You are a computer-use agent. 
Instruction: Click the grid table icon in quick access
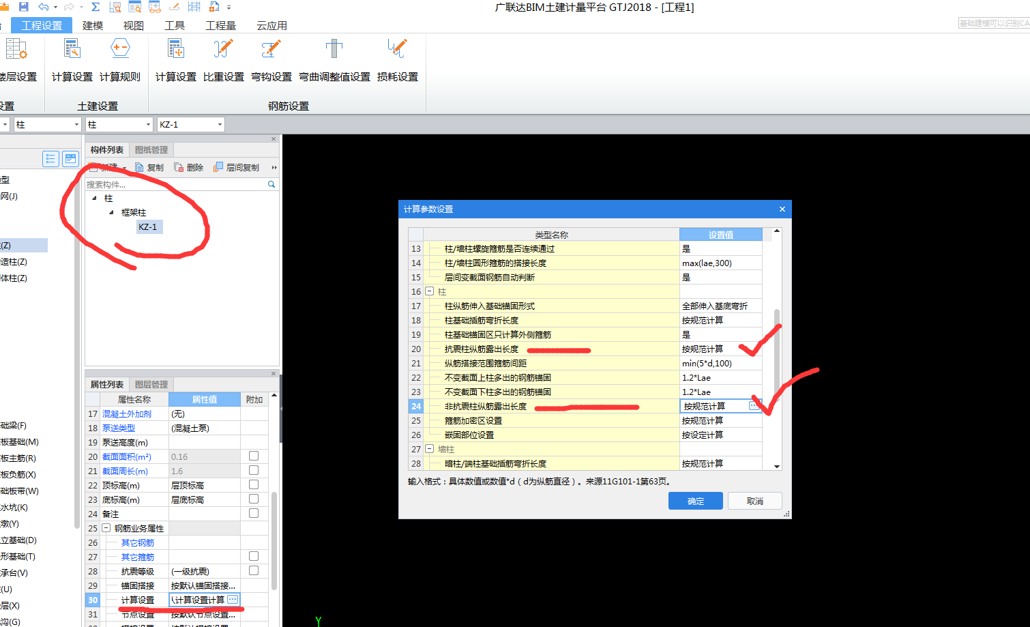click(194, 7)
